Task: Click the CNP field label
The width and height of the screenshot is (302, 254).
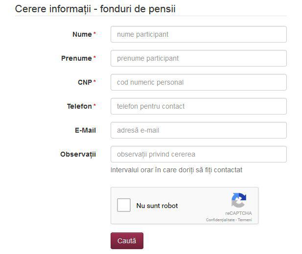Action: tap(85, 82)
